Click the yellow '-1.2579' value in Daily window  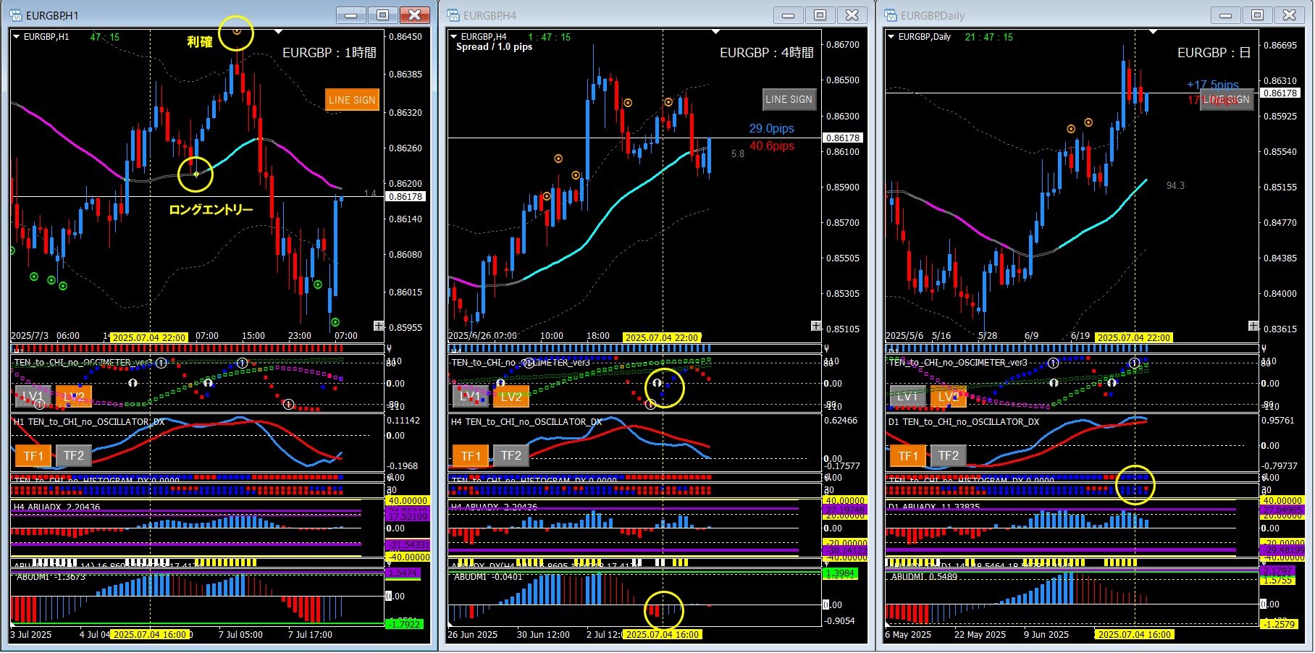(x=1279, y=624)
